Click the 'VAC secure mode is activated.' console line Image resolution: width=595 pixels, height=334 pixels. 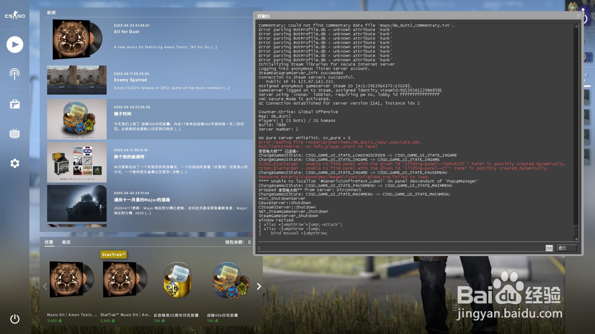tap(294, 99)
